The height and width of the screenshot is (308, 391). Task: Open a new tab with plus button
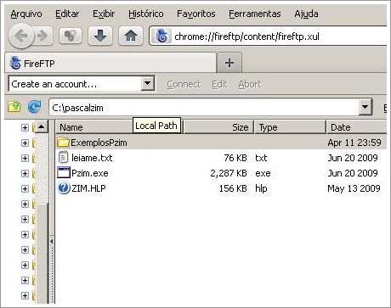tap(229, 63)
